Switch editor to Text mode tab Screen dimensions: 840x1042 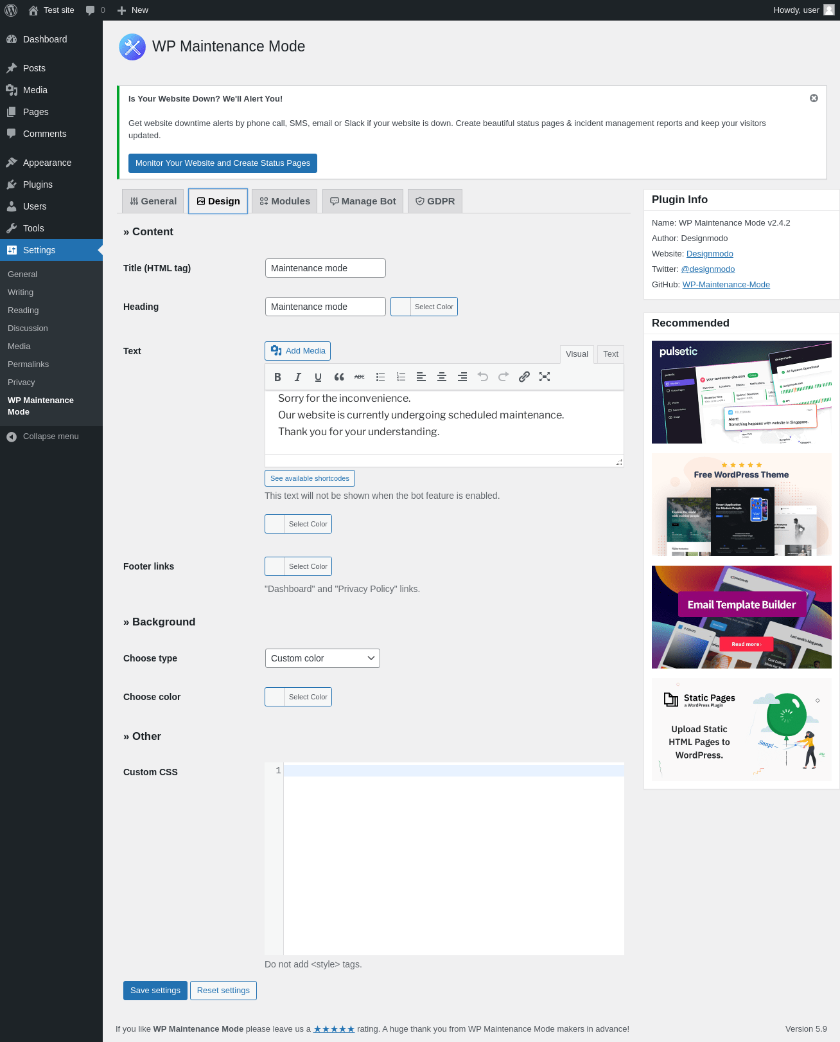pyautogui.click(x=611, y=354)
